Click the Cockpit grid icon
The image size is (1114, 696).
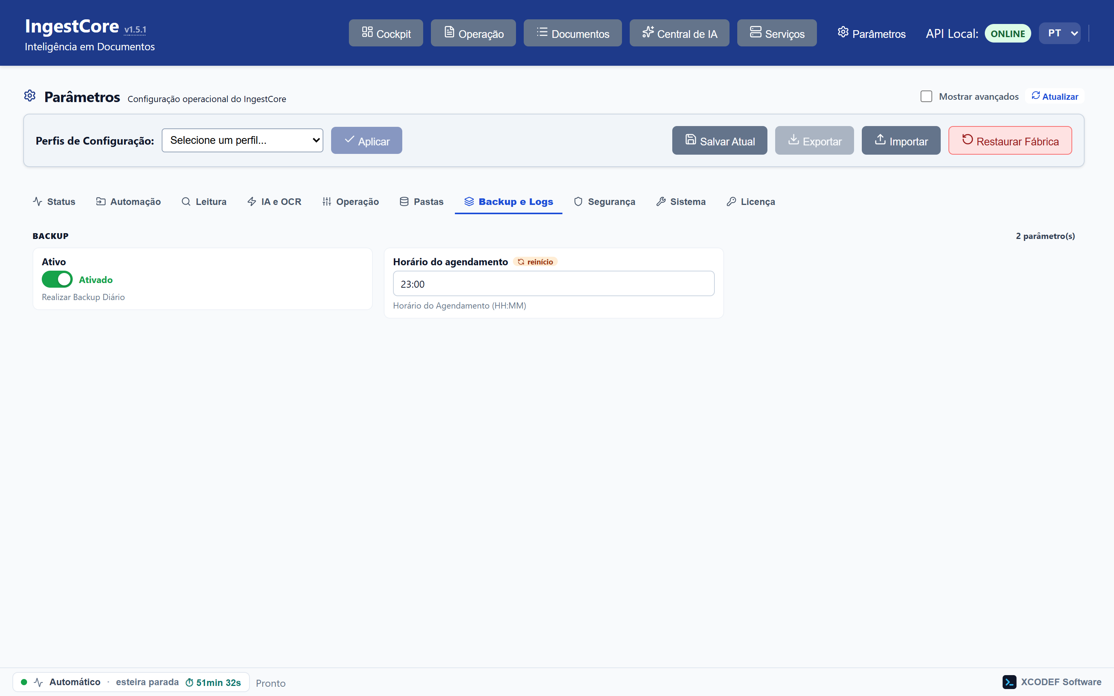tap(367, 32)
